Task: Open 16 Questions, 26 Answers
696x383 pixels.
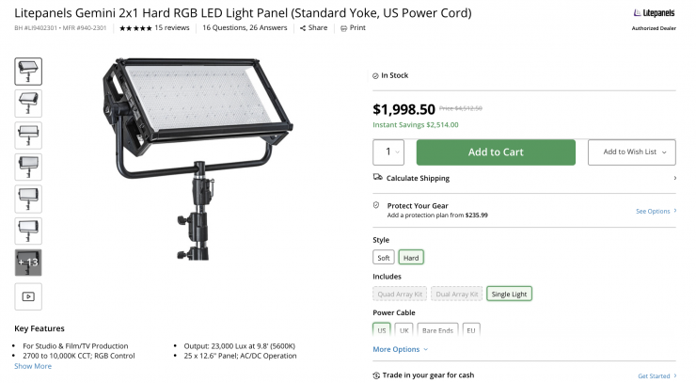Action: 245,28
